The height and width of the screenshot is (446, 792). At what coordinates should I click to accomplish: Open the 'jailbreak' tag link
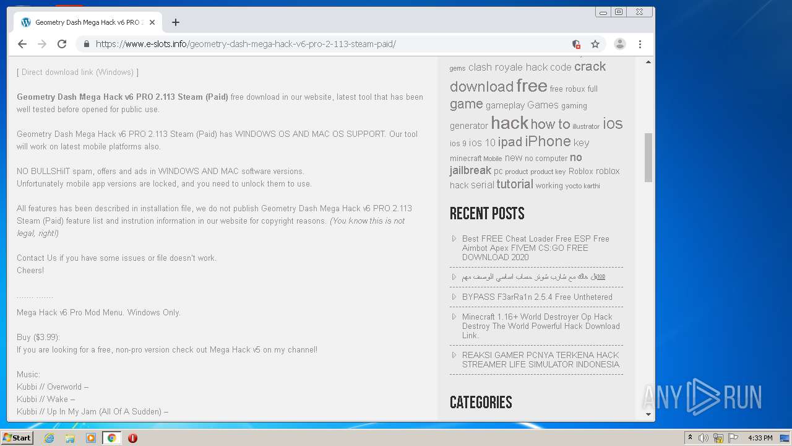coord(470,170)
